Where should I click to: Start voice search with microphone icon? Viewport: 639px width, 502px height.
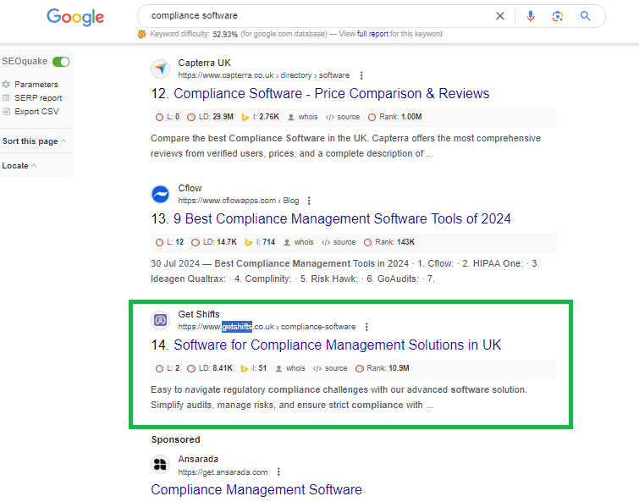click(x=530, y=16)
